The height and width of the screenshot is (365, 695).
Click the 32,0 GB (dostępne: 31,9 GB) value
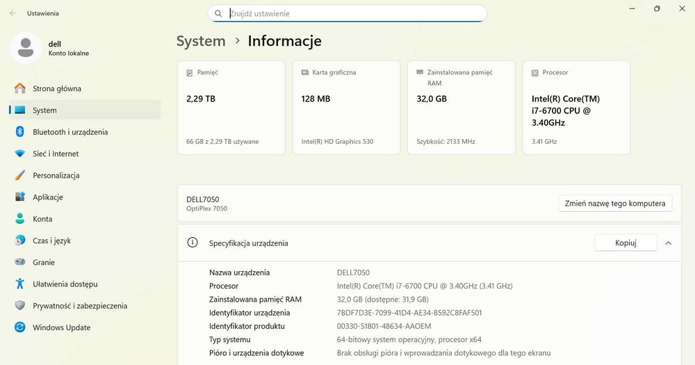click(382, 300)
